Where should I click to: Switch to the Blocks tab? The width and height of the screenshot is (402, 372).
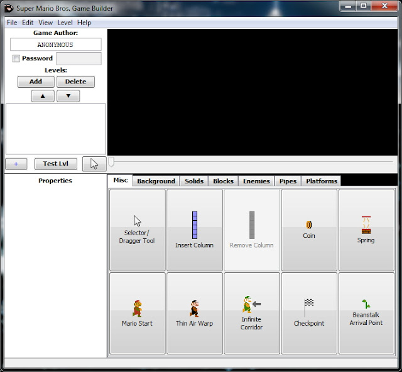click(224, 181)
